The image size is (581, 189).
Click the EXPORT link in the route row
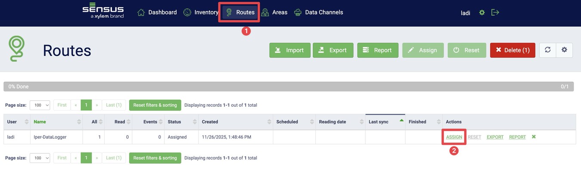495,137
